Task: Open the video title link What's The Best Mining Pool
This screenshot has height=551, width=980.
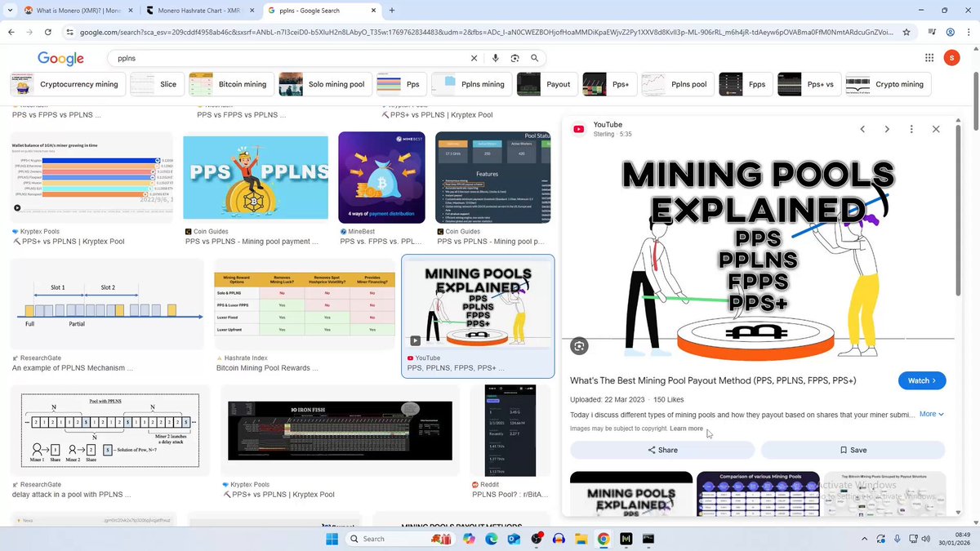Action: click(713, 380)
